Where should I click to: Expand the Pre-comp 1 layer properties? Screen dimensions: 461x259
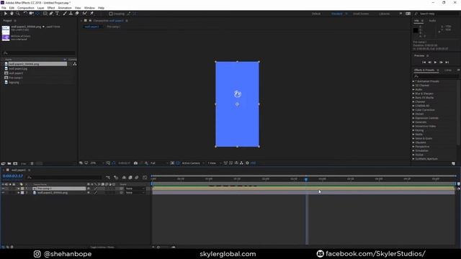tap(18, 188)
